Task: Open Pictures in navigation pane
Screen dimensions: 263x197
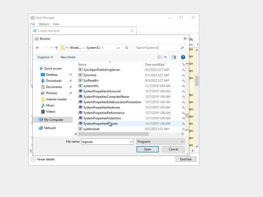Action: click(51, 93)
